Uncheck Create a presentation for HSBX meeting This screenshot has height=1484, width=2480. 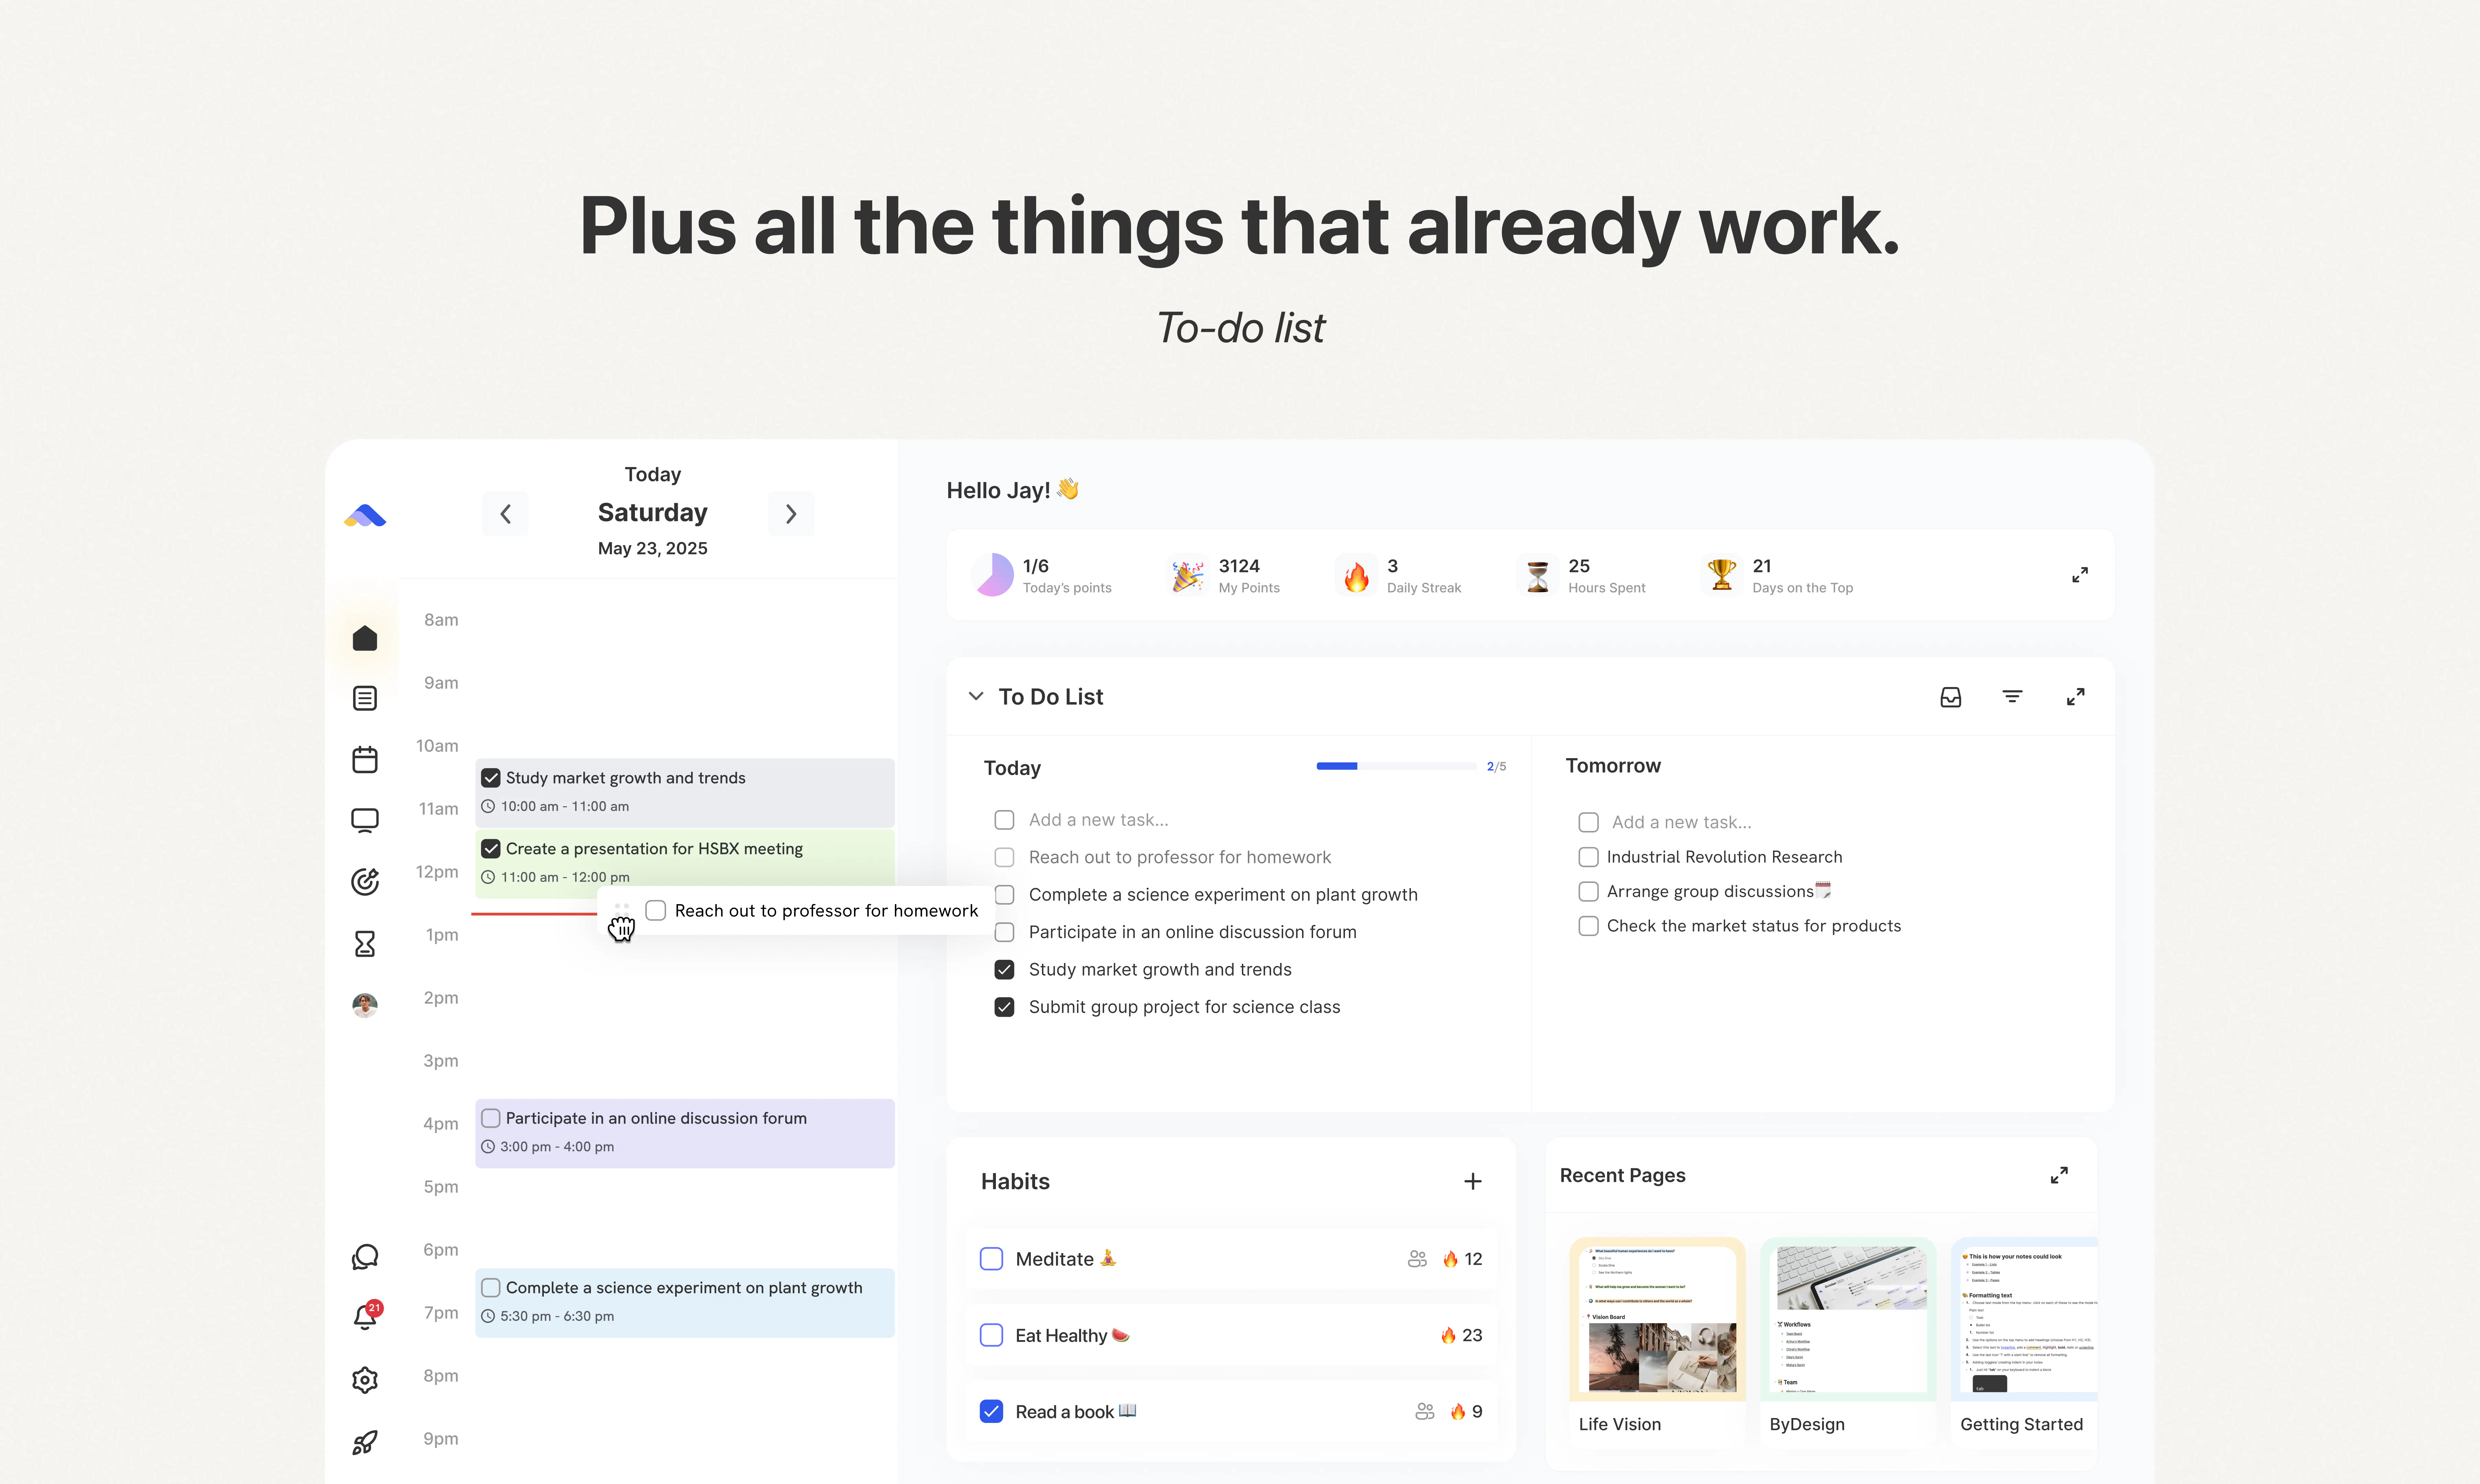click(491, 849)
